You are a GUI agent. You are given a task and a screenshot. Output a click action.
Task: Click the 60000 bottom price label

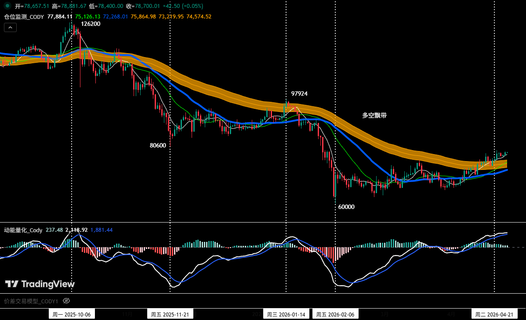(x=347, y=207)
